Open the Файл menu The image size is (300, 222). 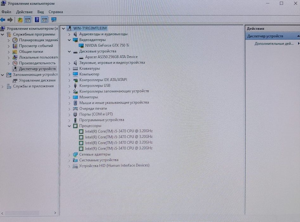(x=6, y=12)
